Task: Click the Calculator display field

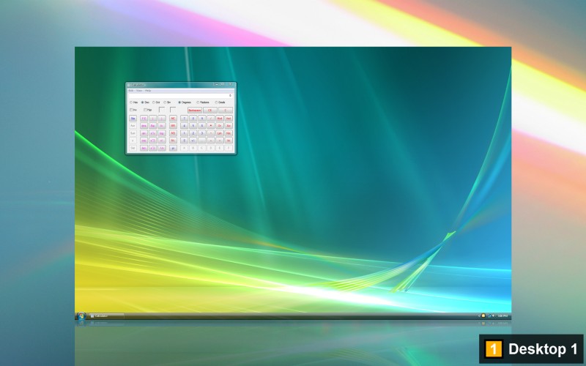Action: tap(181, 96)
